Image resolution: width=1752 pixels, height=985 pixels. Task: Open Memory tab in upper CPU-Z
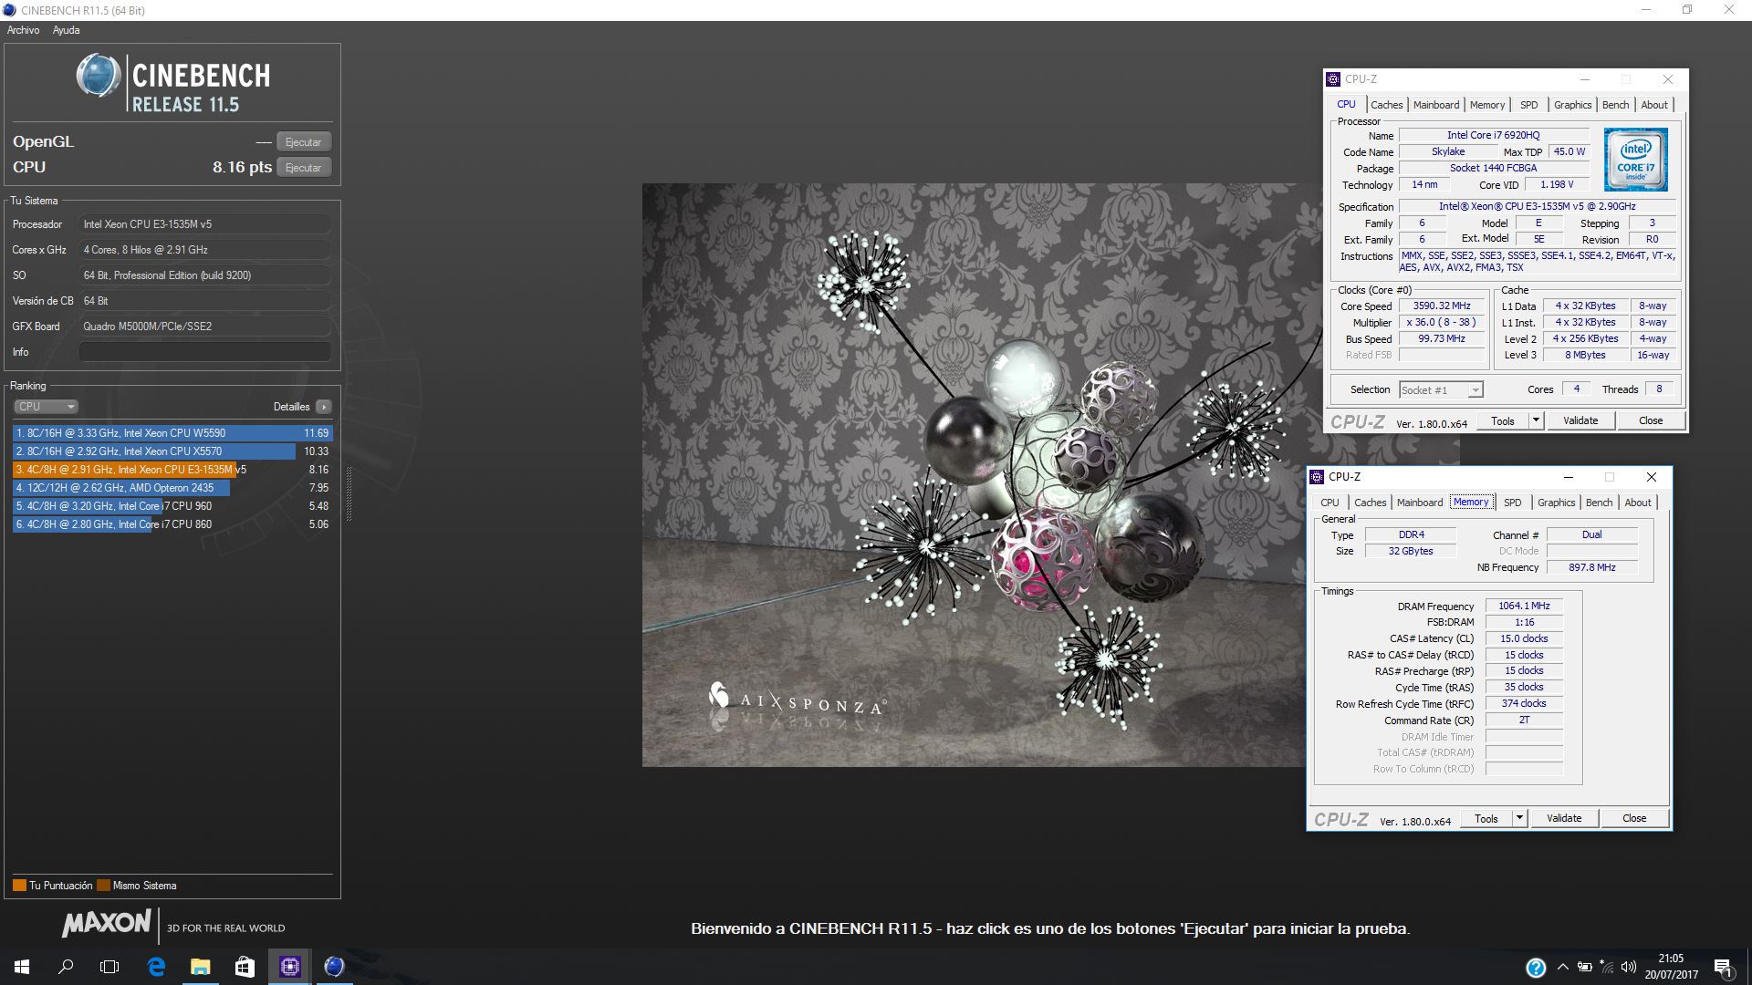(x=1487, y=105)
